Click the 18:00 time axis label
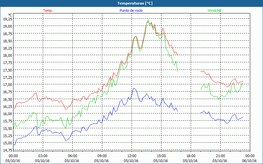263x164 pixels. (191, 156)
